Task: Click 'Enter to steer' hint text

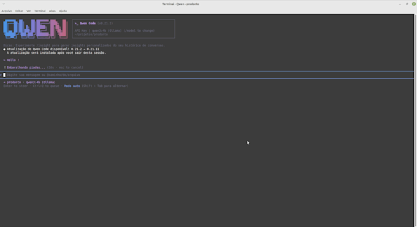Action: 15,86
